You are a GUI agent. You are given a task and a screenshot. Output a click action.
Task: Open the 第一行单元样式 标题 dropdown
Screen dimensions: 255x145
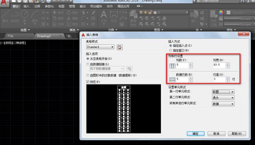coord(223,92)
